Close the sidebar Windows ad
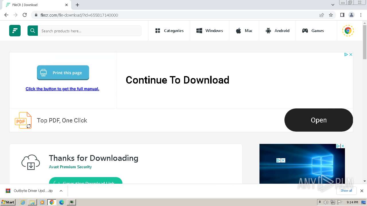The height and width of the screenshot is (206, 367). [343, 146]
